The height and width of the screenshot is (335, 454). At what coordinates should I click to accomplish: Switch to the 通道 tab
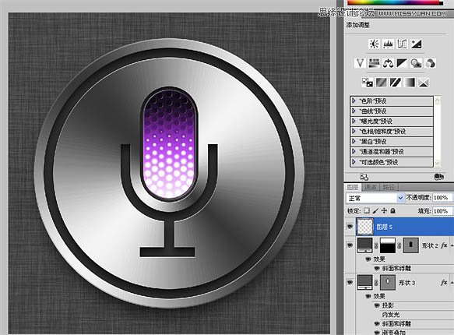click(x=371, y=187)
